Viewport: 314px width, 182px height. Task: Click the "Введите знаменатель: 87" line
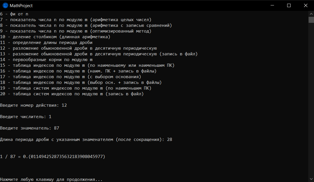coord(30,128)
